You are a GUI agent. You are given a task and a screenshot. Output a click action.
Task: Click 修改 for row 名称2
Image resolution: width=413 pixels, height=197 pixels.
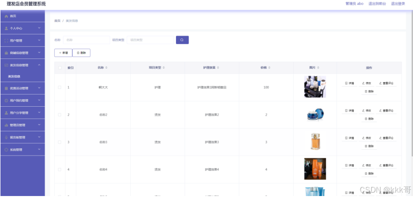pyautogui.click(x=366, y=111)
